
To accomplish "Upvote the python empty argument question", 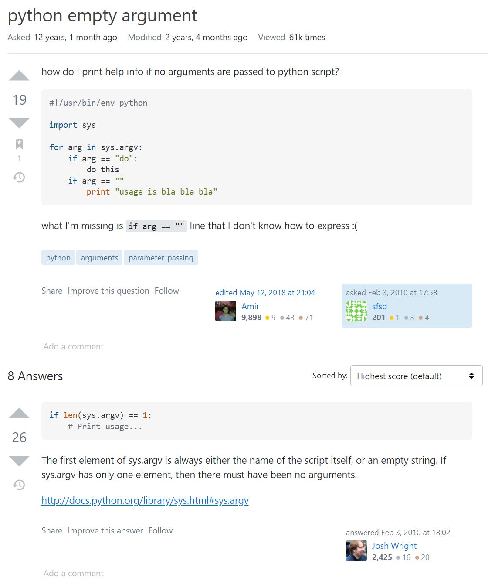I will tap(19, 76).
